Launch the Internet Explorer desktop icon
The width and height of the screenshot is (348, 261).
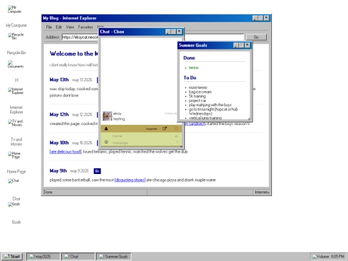tap(15, 91)
